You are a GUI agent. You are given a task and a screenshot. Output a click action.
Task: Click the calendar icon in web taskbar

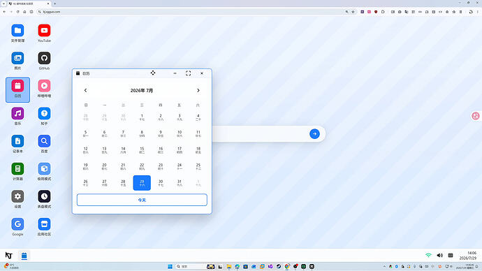coord(24,256)
